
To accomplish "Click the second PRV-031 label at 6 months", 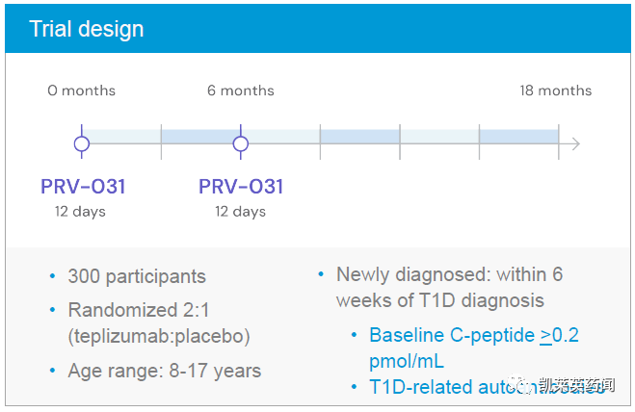I will tap(241, 187).
